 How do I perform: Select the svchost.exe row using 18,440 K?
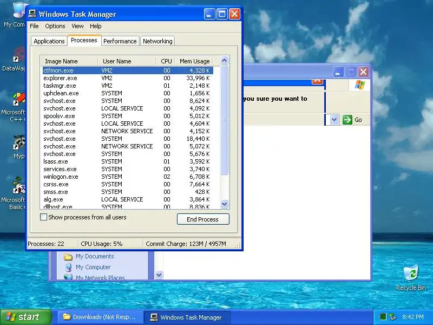click(128, 139)
